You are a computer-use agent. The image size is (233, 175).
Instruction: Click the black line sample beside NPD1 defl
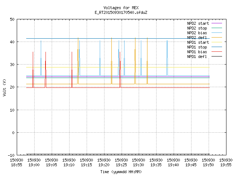(217, 57)
